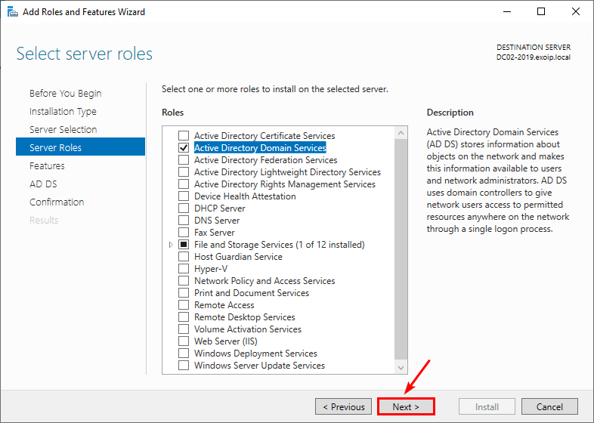594x423 pixels.
Task: Select Print and Document Services label
Action: [252, 293]
